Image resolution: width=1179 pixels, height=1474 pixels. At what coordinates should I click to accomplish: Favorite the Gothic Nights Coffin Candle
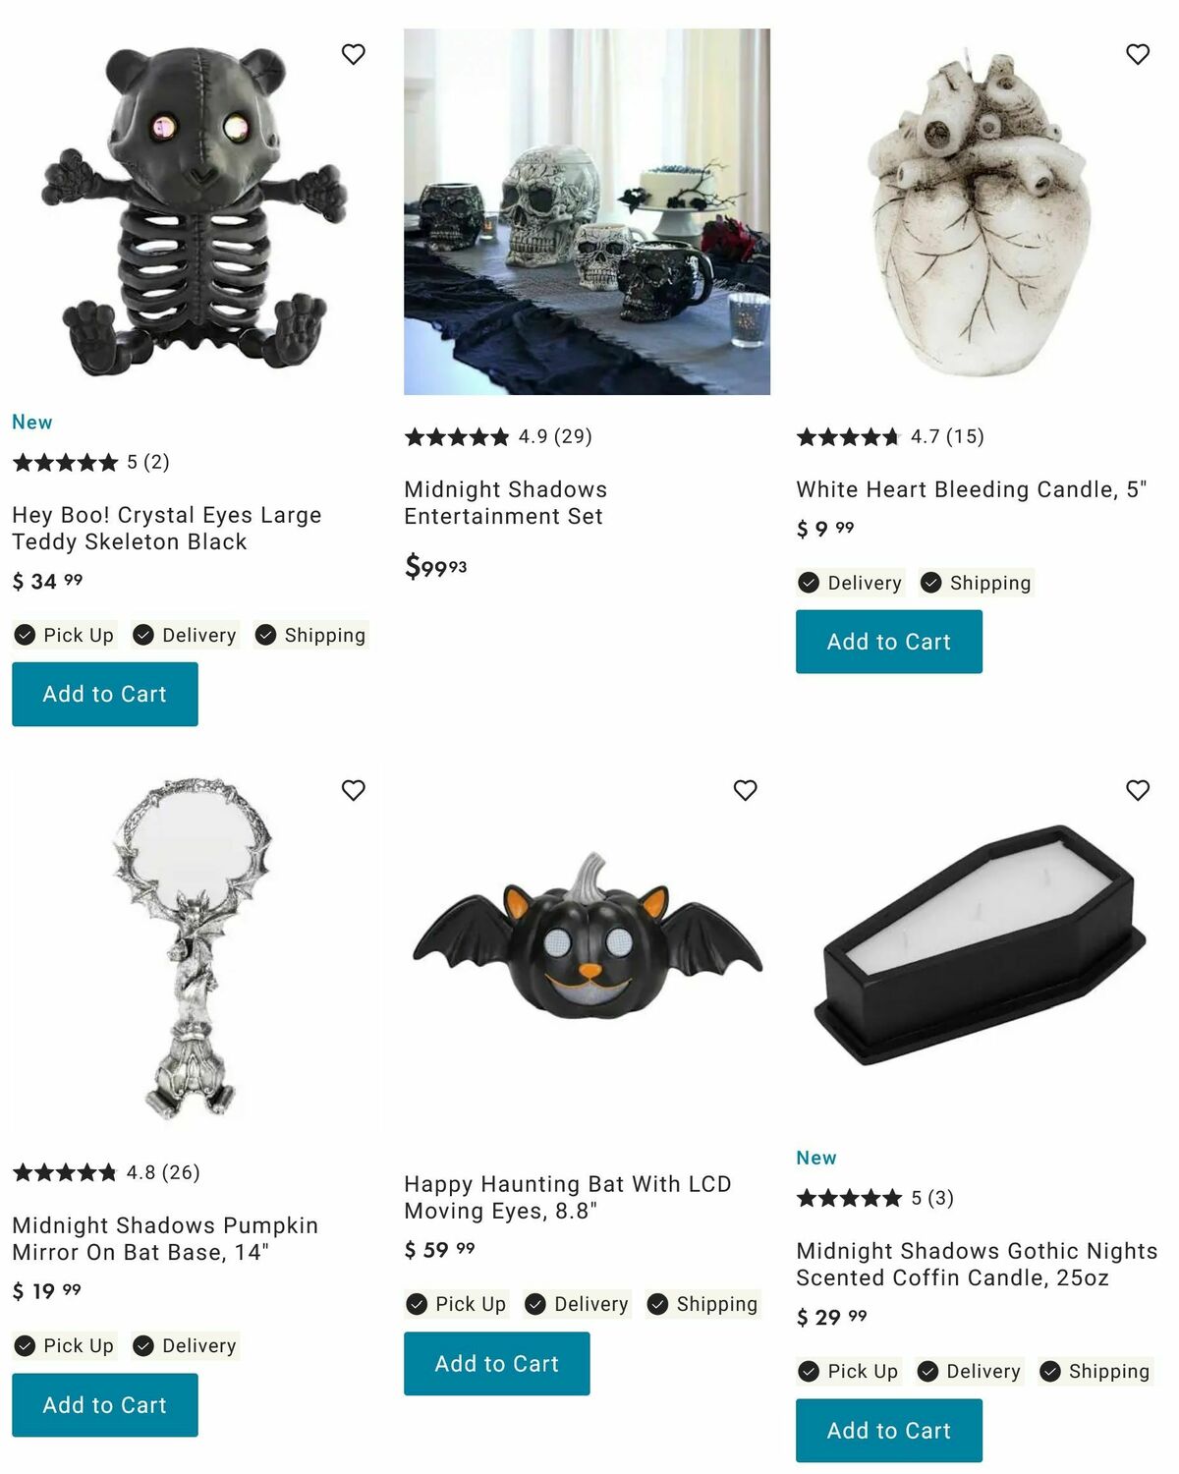coord(1138,790)
